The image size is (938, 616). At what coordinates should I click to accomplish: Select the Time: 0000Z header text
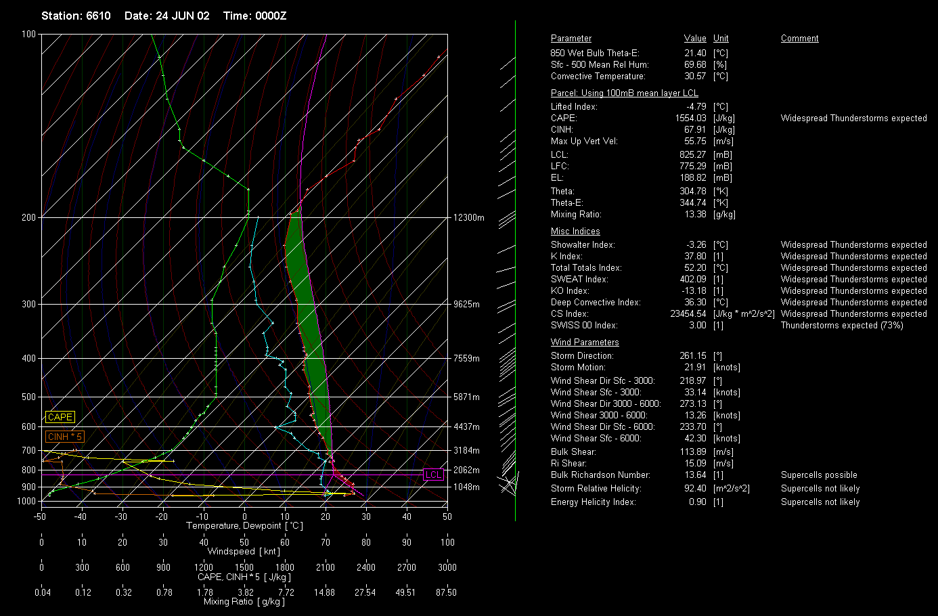tap(254, 16)
